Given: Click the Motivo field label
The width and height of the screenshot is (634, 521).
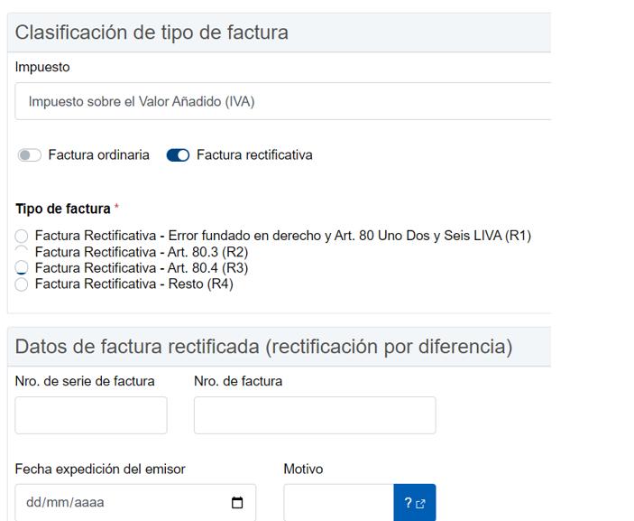Looking at the screenshot, I should 303,470.
